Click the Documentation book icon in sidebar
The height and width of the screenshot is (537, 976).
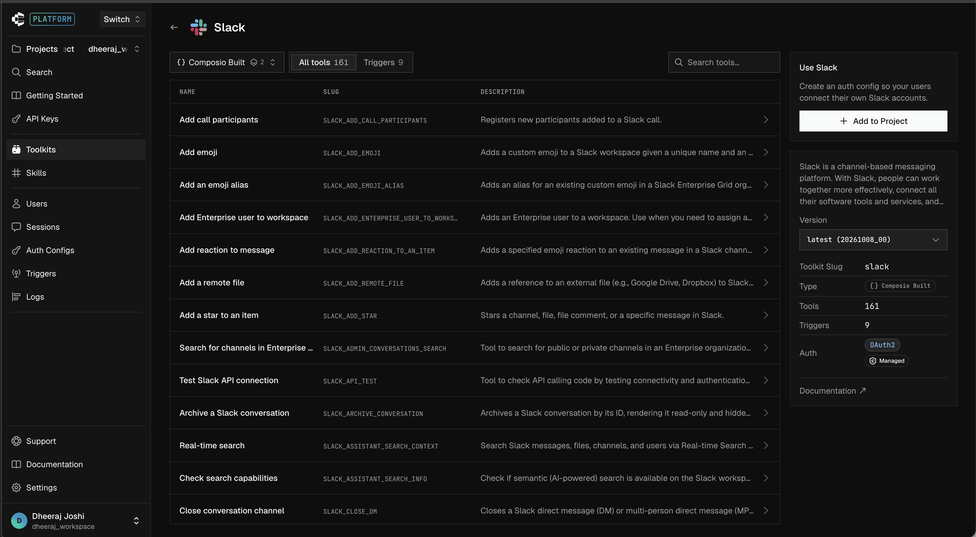(16, 464)
